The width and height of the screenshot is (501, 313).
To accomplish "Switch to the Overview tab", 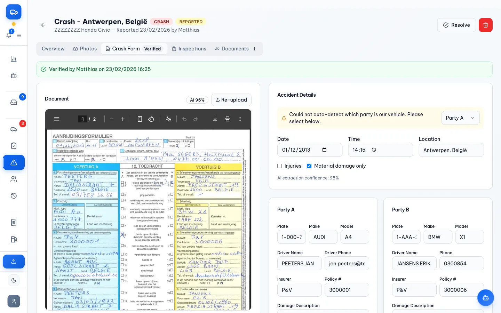I will click(53, 49).
